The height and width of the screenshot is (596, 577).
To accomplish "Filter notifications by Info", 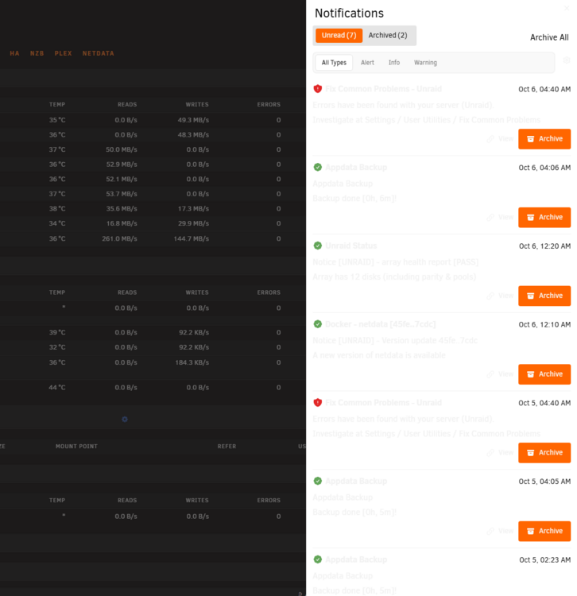I will (x=393, y=63).
